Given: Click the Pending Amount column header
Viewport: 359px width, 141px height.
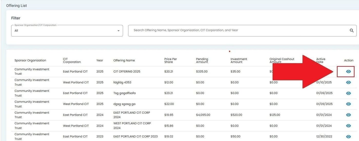Looking at the screenshot, I should (x=202, y=60).
